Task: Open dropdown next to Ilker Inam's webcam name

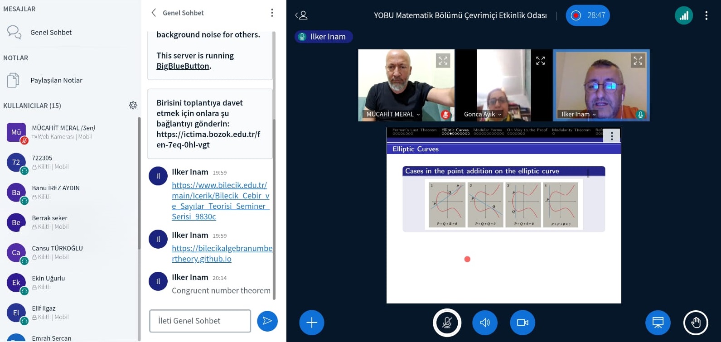Action: point(594,115)
